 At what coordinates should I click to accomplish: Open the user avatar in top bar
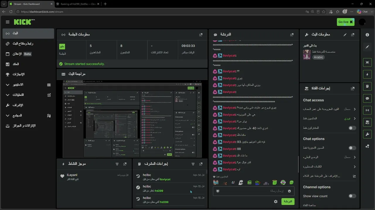point(362,22)
